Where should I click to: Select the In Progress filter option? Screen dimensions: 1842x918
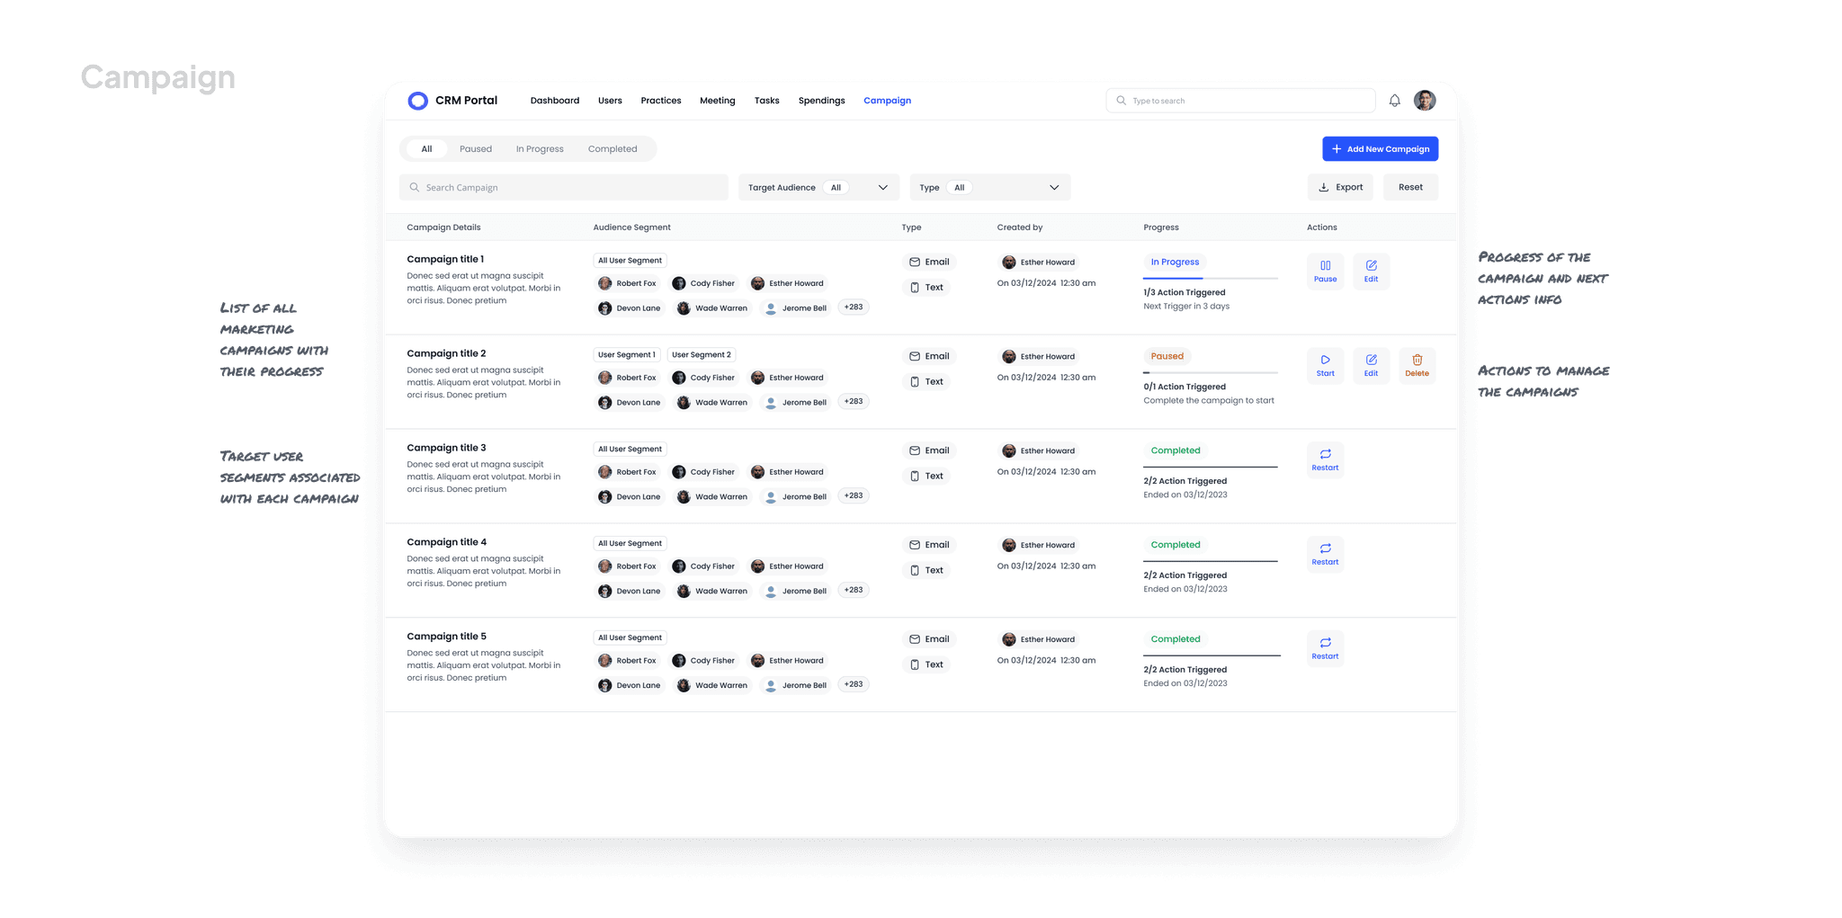tap(539, 148)
